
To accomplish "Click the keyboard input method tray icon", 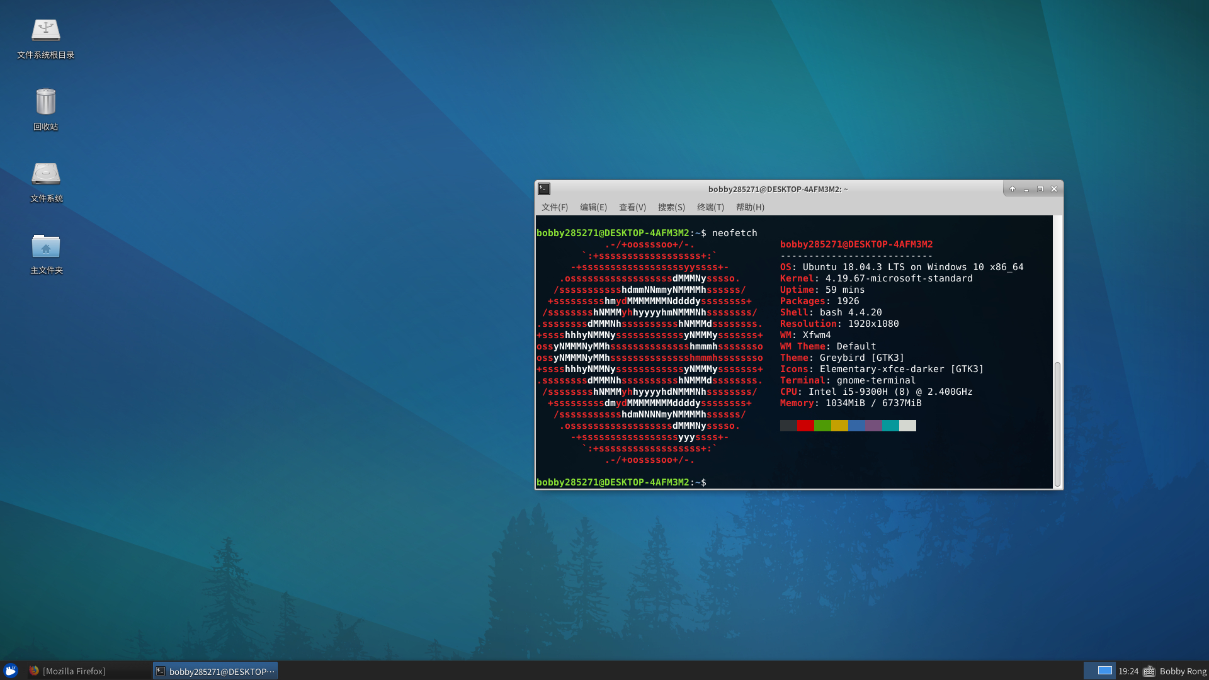I will (x=1149, y=671).
